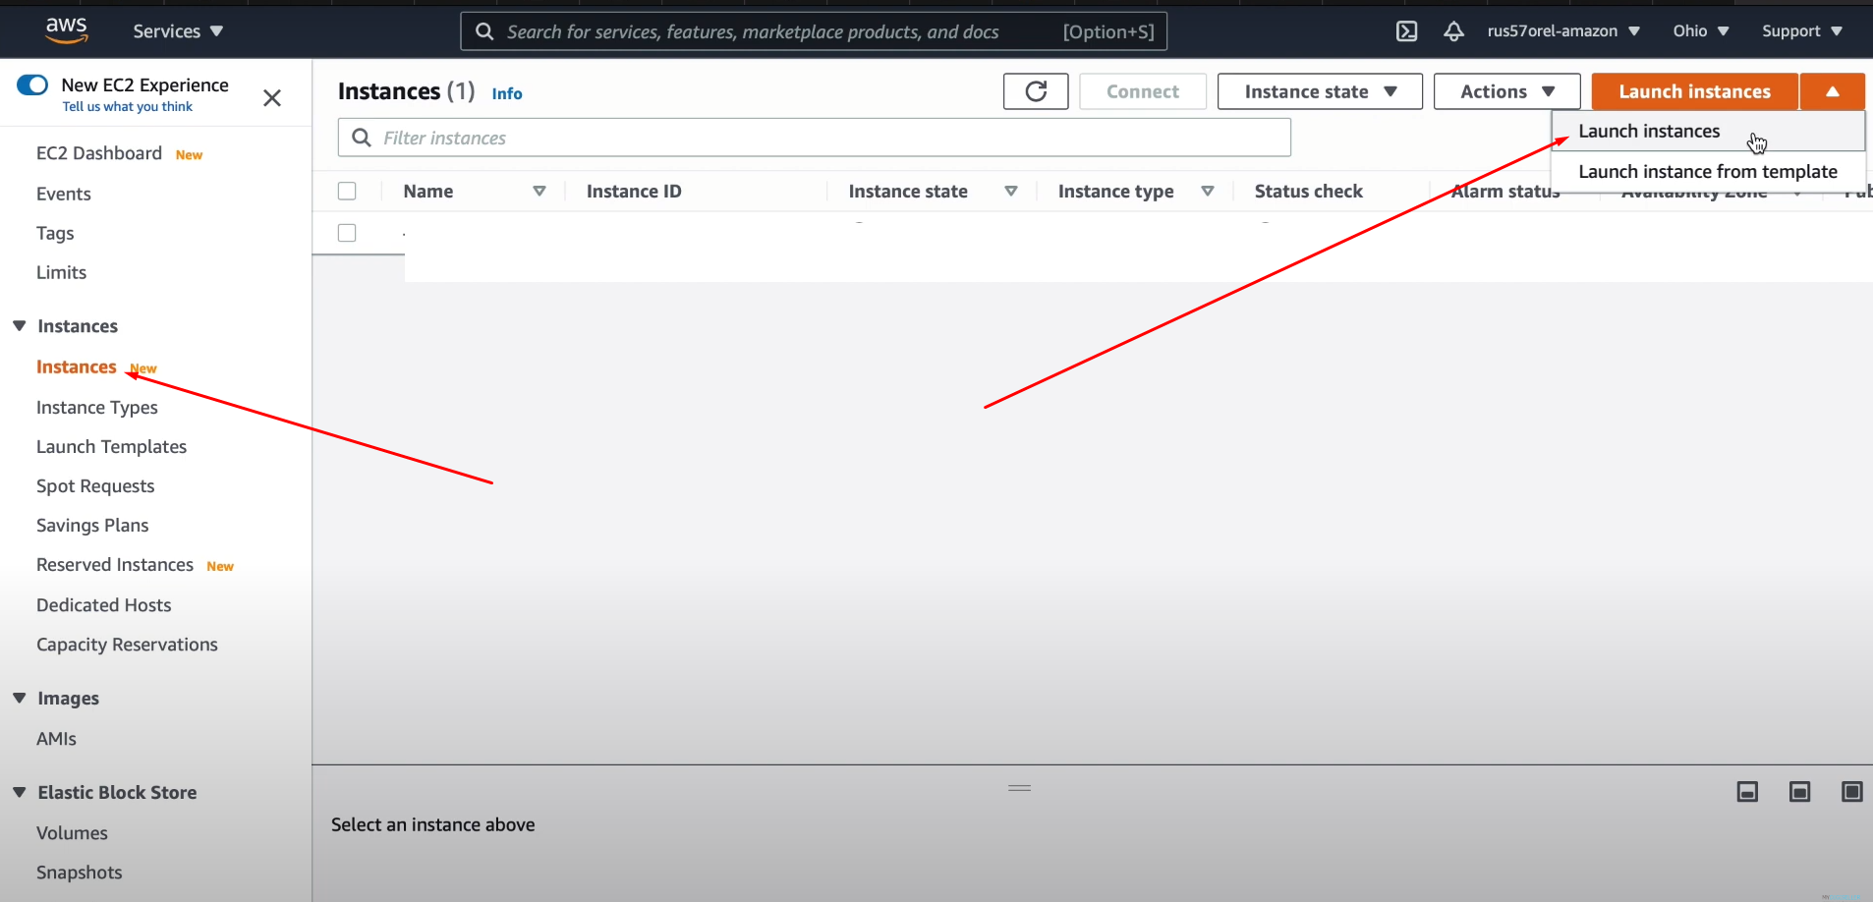Sort by Instance state column arrow

click(x=1011, y=192)
